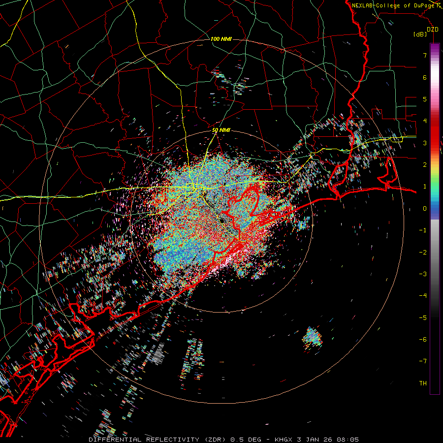Click the red 3 dB band on color bar

pyautogui.click(x=435, y=143)
